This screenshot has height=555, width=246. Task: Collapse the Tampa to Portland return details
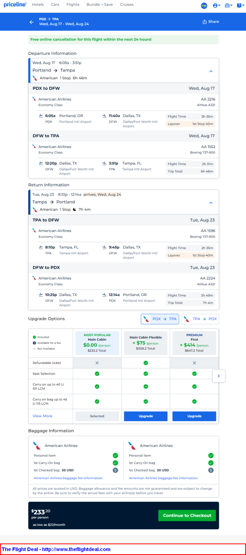point(211,203)
